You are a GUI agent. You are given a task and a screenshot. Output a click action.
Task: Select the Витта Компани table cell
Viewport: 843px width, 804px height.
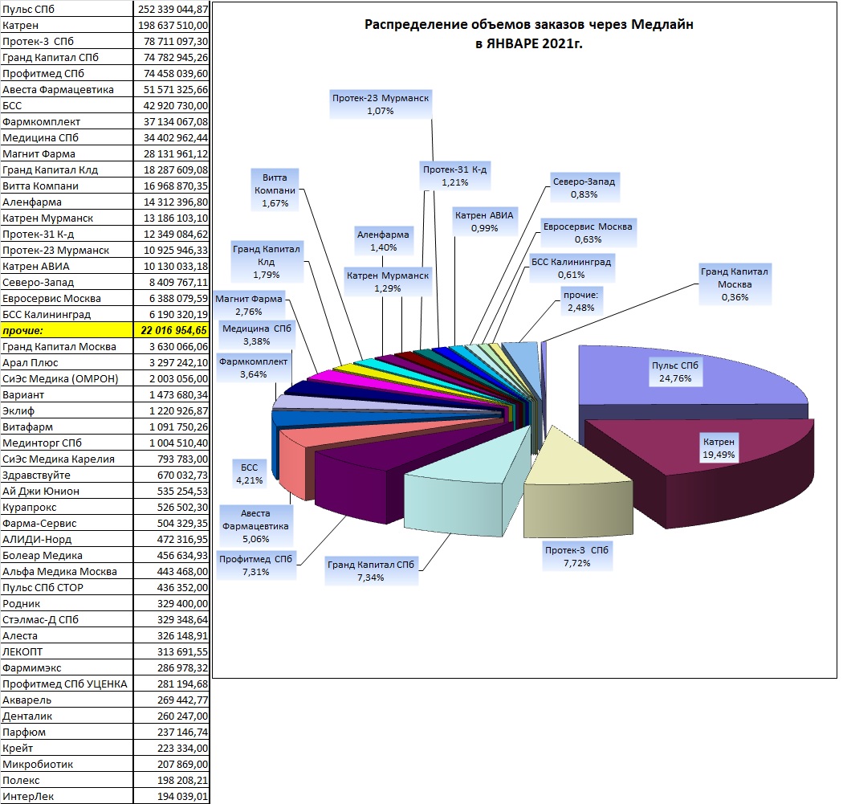pos(67,186)
